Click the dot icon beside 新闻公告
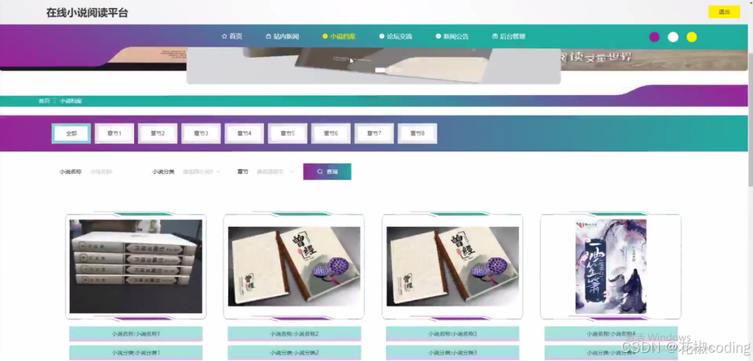The width and height of the screenshot is (753, 361). tap(438, 37)
